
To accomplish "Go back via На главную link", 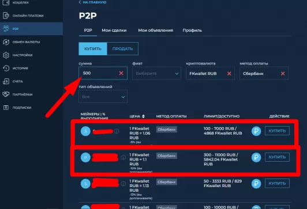I will tap(95, 2).
